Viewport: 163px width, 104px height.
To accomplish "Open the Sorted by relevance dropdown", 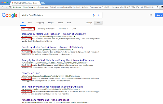I will point(46,29).
